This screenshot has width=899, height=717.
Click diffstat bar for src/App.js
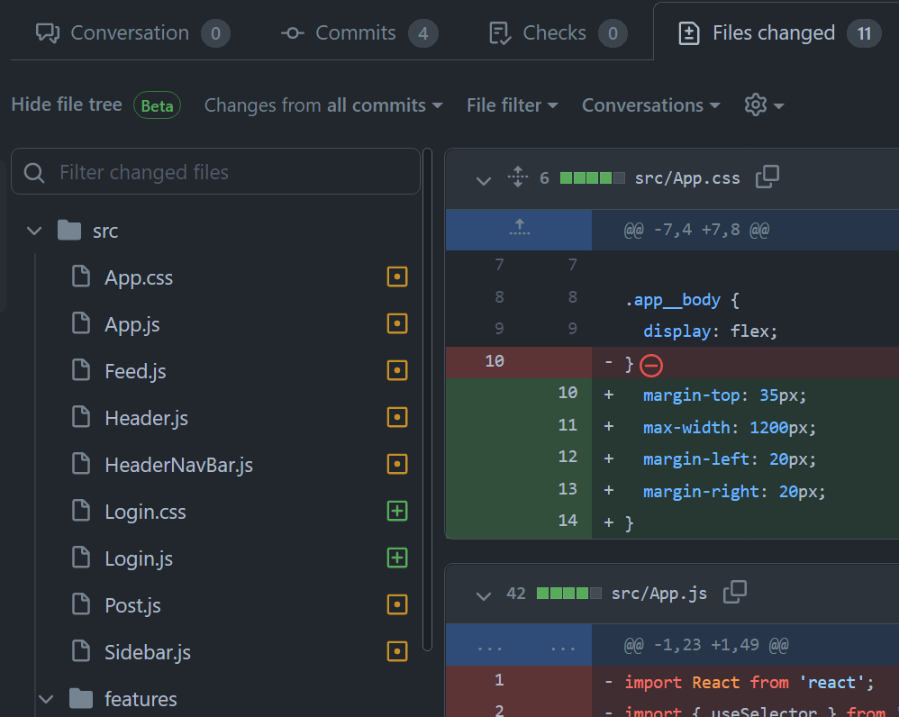point(568,594)
